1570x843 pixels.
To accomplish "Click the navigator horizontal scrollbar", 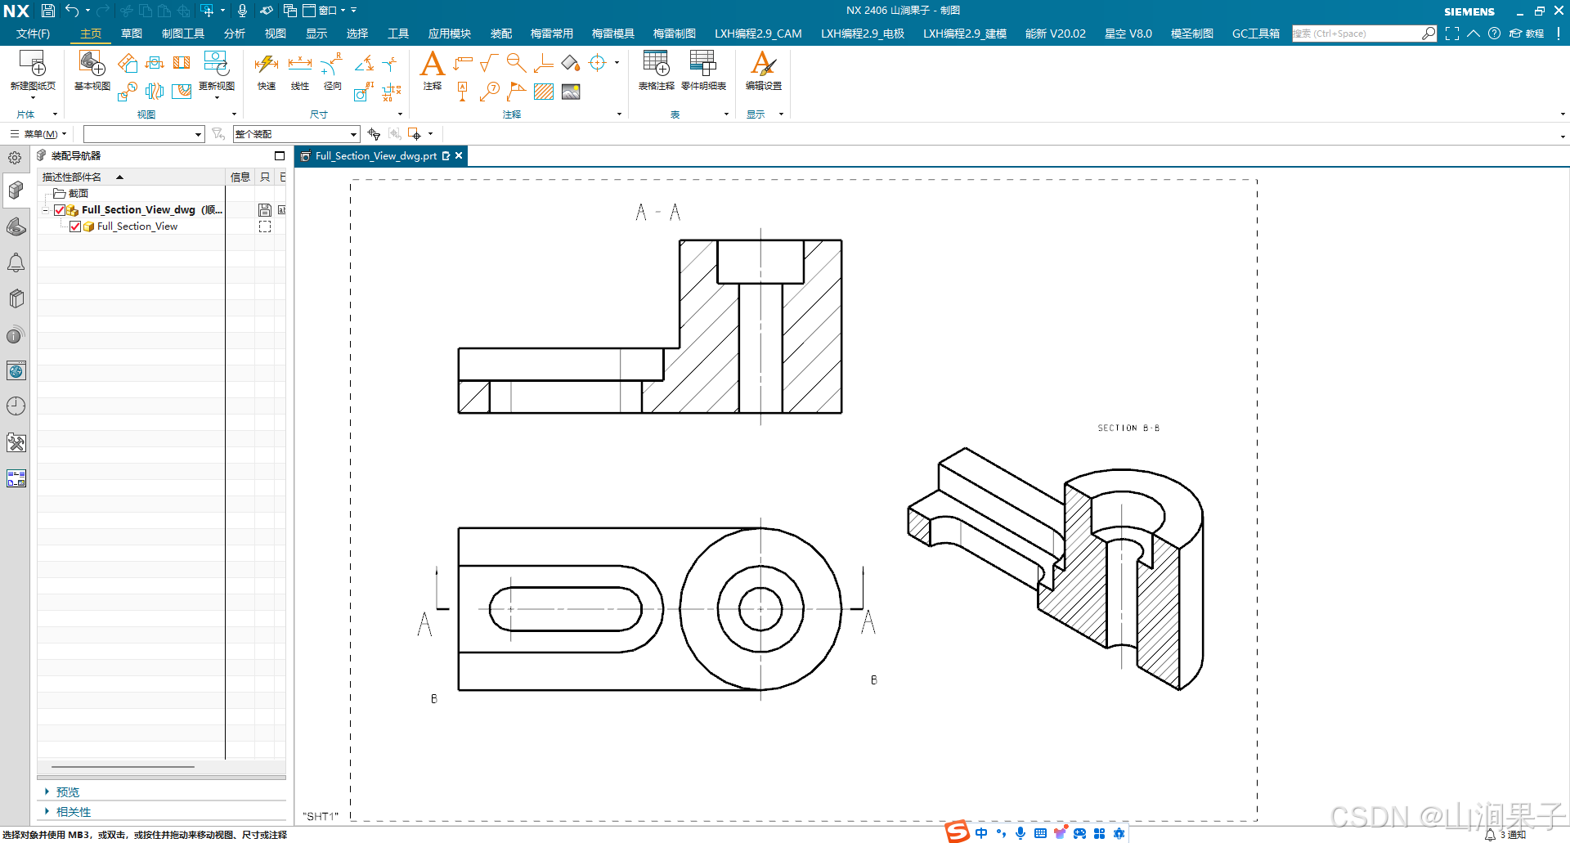I will point(123,767).
